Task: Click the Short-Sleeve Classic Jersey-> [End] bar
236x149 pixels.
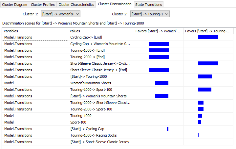Action: coord(159,70)
